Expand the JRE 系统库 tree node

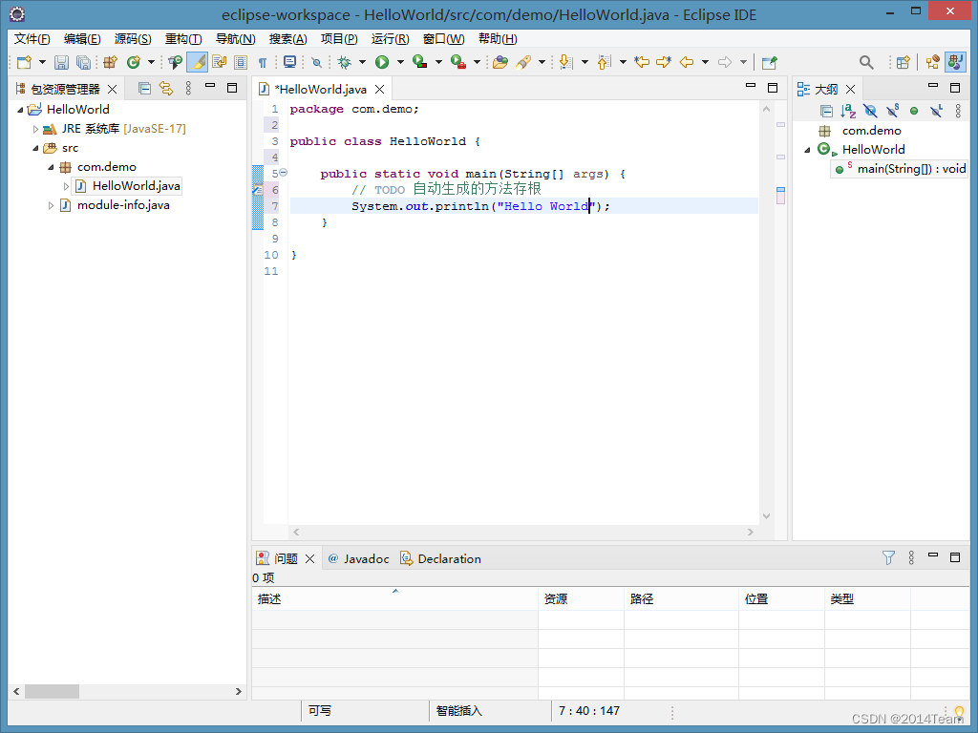[x=36, y=129]
